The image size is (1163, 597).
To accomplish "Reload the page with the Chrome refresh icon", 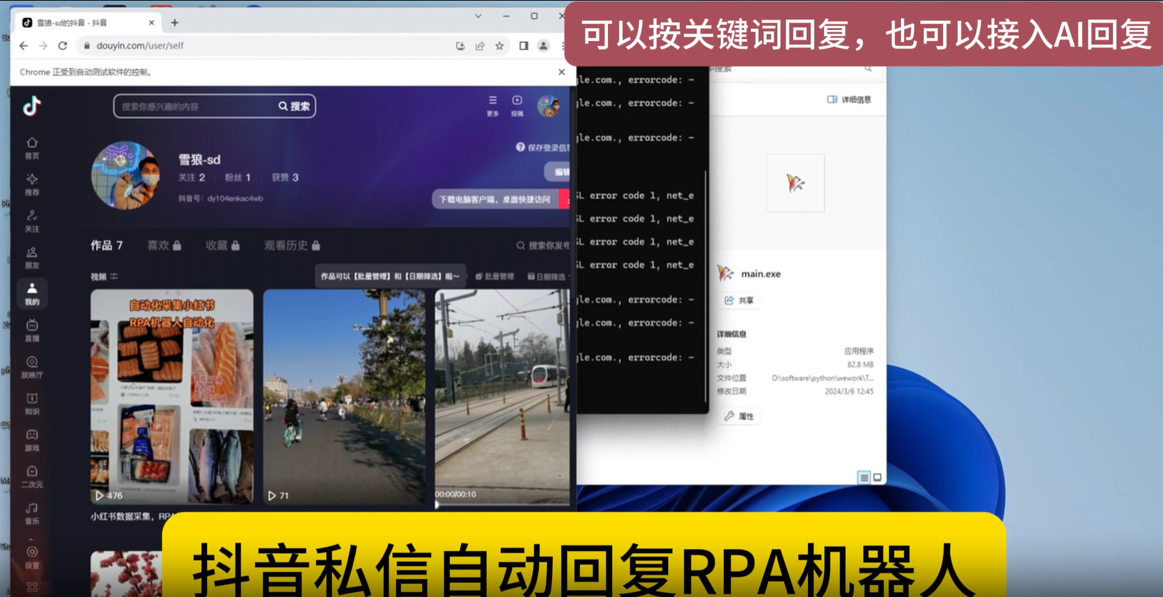I will [x=63, y=45].
